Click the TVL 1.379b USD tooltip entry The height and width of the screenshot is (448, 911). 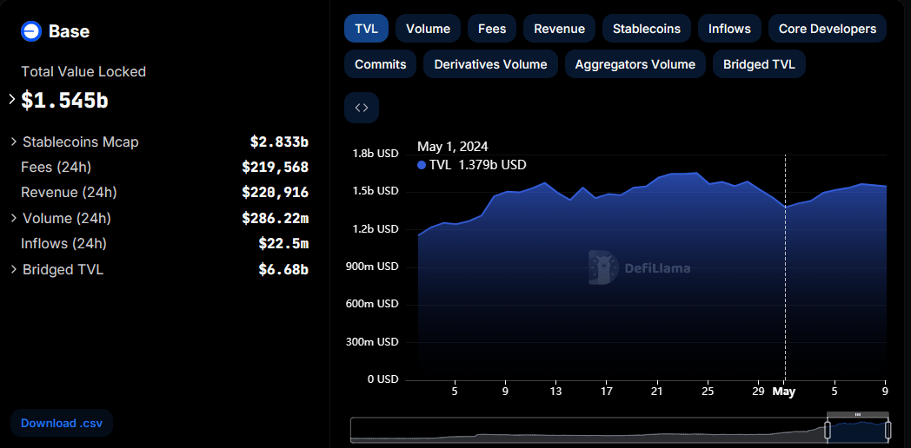(472, 165)
